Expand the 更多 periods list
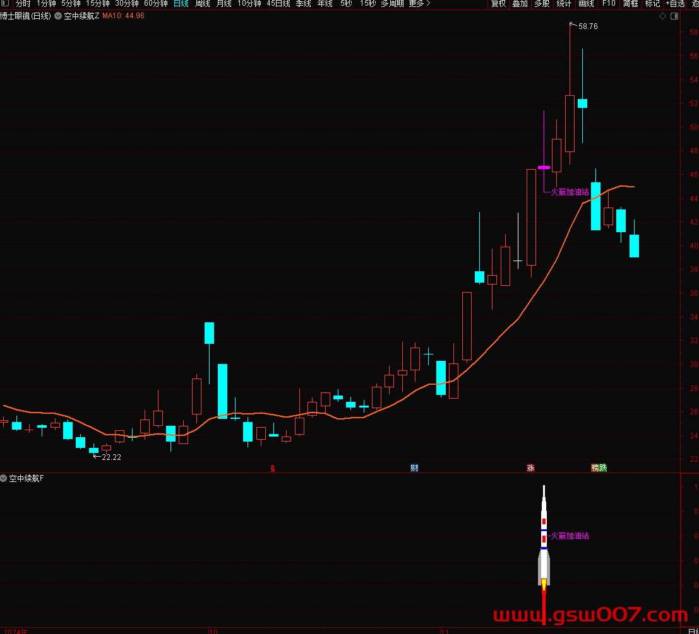This screenshot has height=634, width=699. click(419, 4)
